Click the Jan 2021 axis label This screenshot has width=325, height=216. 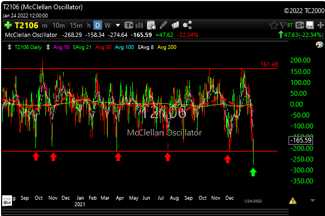(x=80, y=201)
